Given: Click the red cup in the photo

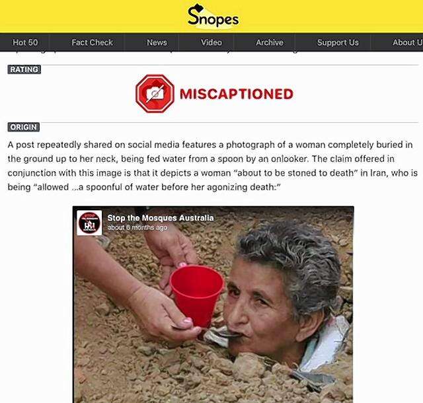Looking at the screenshot, I should [197, 295].
